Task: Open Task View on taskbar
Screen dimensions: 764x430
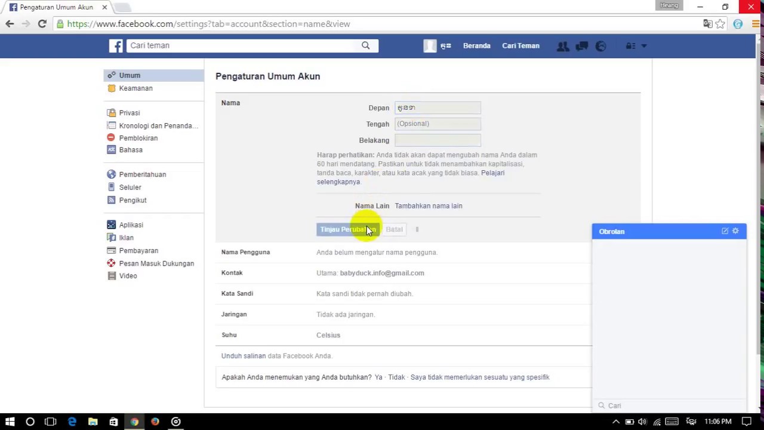Action: (x=50, y=422)
